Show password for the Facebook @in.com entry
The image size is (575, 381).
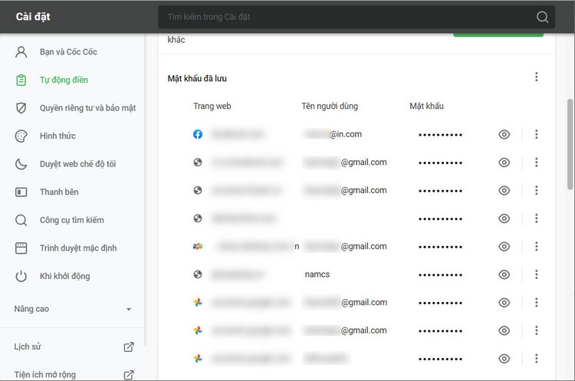coord(504,135)
